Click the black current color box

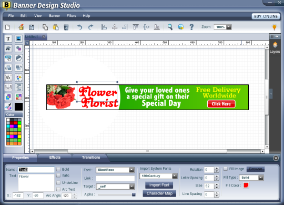[18, 106]
